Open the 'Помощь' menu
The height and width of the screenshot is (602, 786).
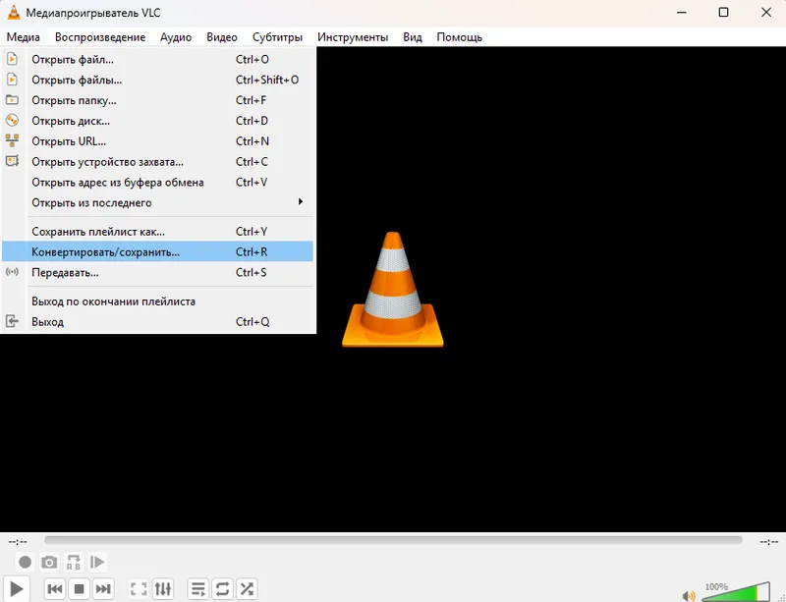pyautogui.click(x=459, y=37)
